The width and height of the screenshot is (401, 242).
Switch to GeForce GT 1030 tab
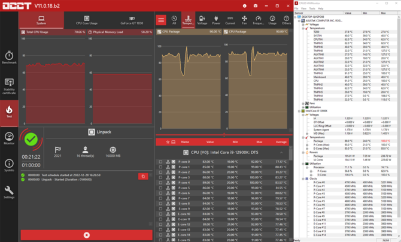click(132, 20)
